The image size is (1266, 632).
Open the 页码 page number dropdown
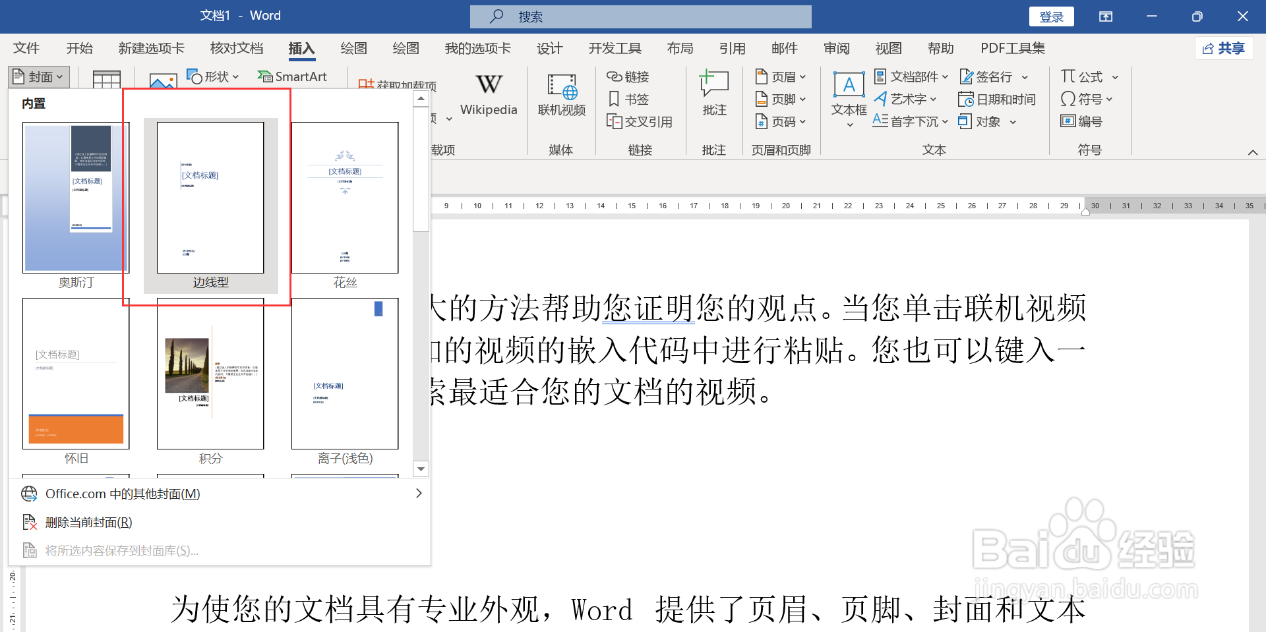[x=781, y=122]
